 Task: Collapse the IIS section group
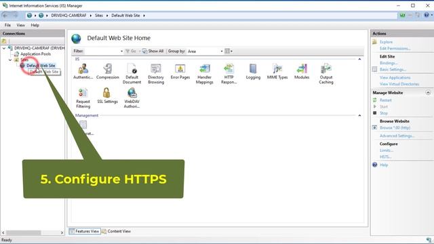[x=359, y=59]
